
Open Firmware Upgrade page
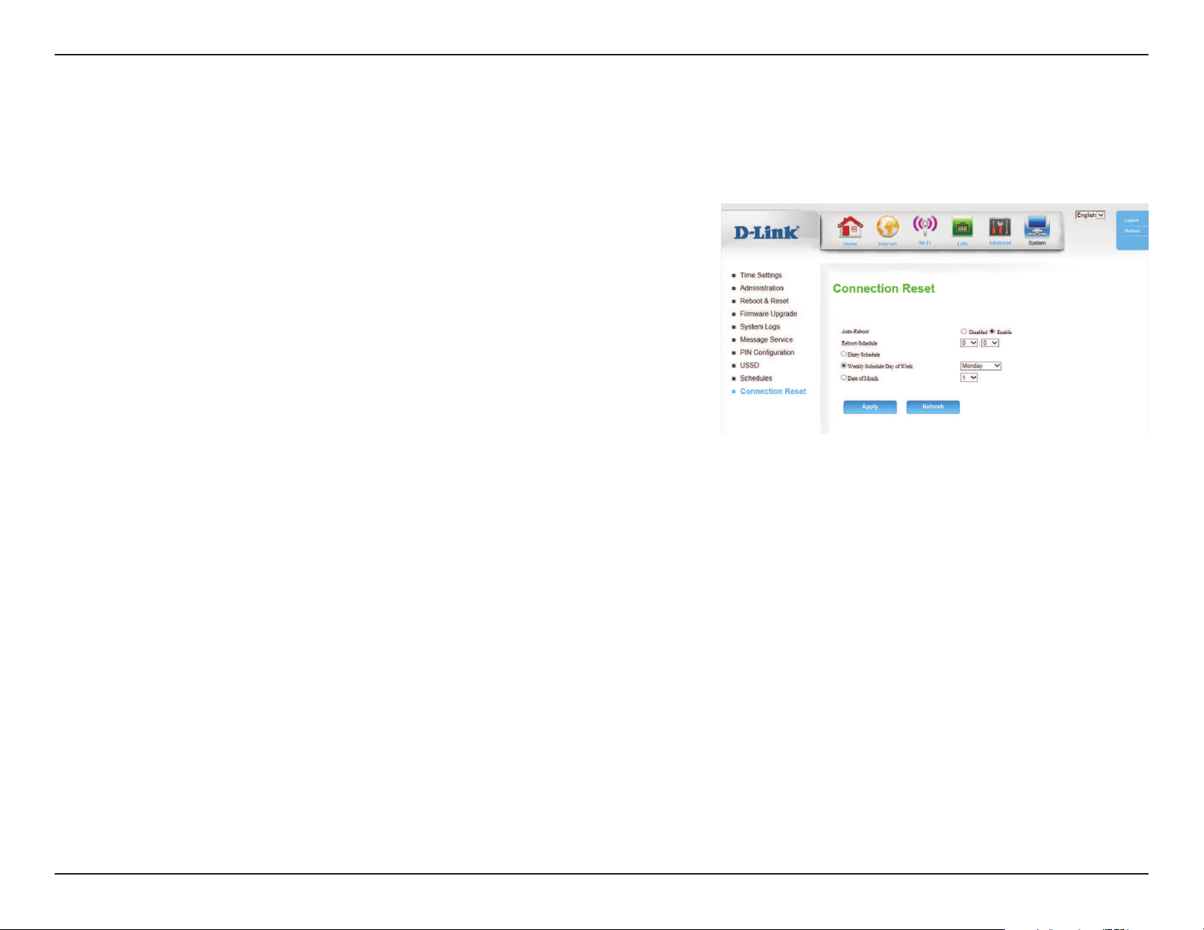[x=769, y=314]
